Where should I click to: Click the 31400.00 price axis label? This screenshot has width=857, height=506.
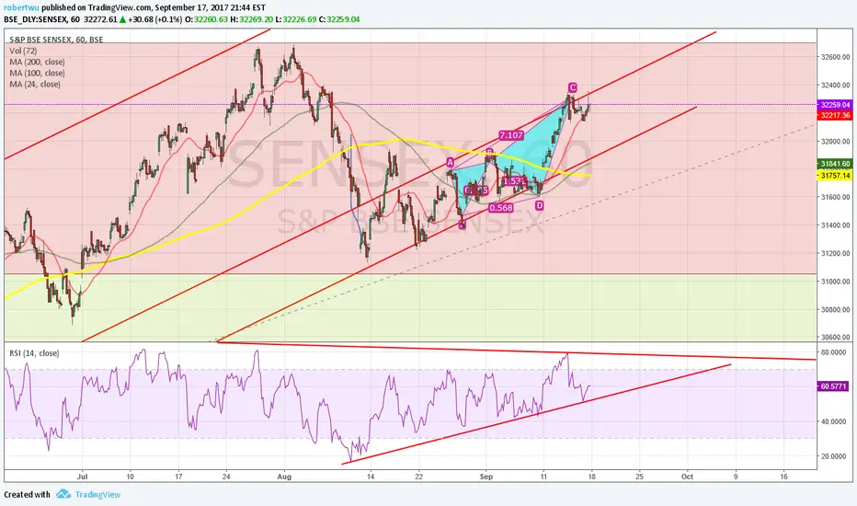click(x=835, y=224)
